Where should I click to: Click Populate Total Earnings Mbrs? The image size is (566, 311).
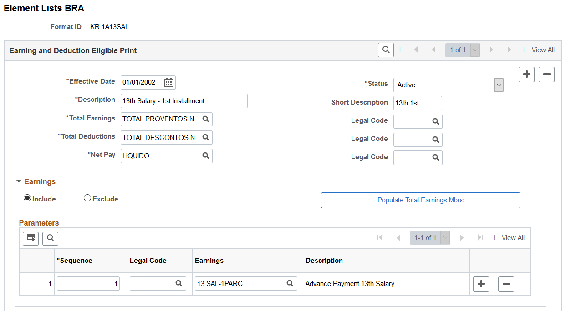click(x=420, y=200)
